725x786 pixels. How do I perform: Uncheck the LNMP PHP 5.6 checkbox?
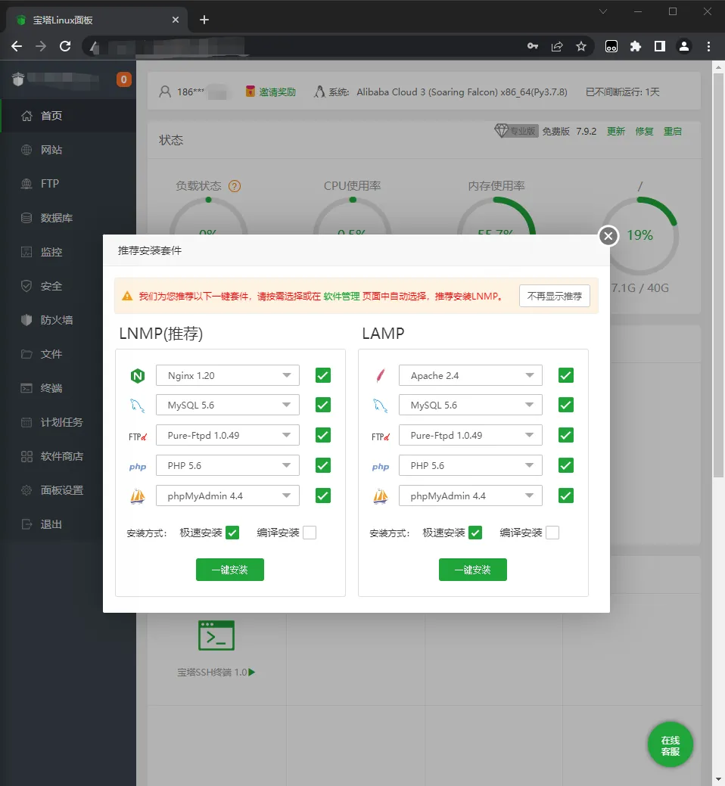click(x=323, y=465)
